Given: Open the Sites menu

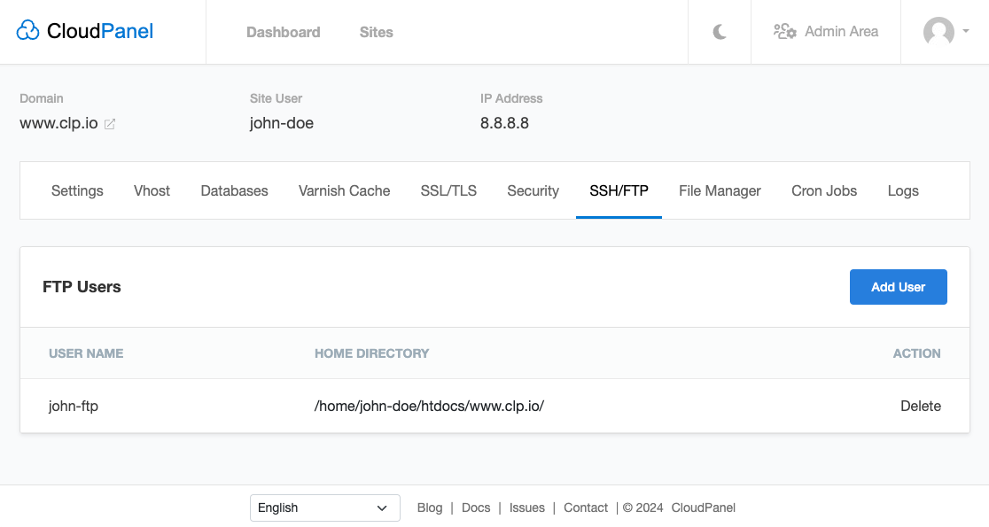Looking at the screenshot, I should click(376, 32).
